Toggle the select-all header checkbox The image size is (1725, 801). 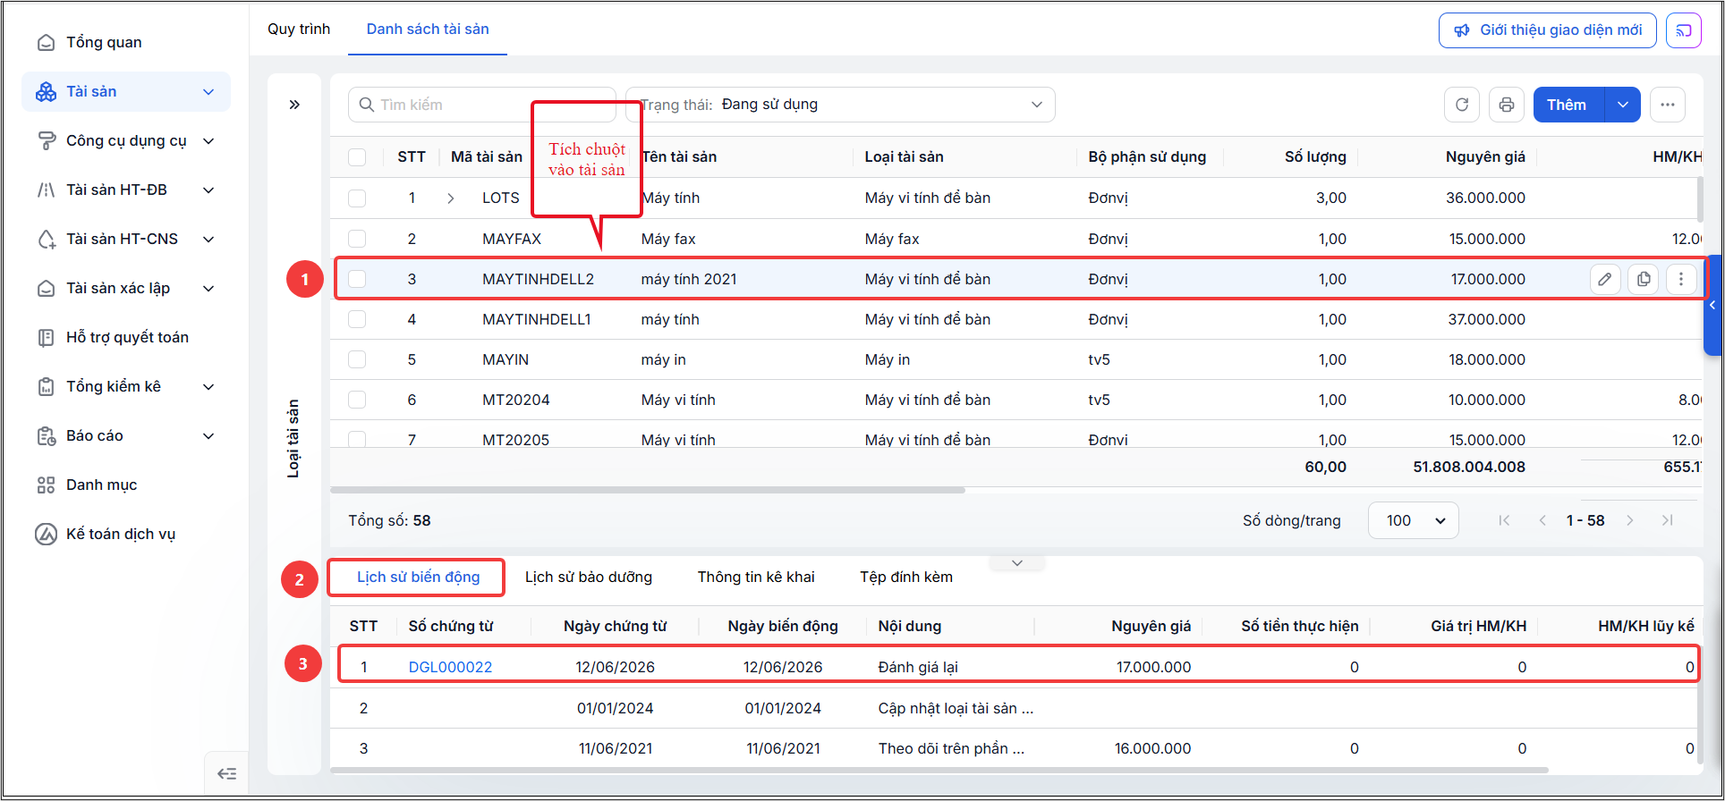(357, 157)
